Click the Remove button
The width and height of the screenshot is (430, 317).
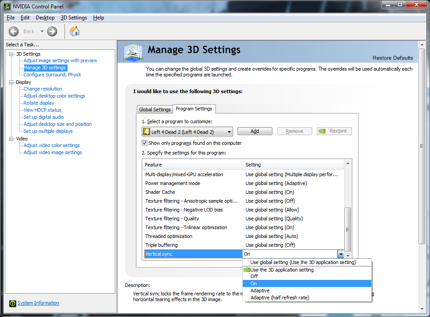pyautogui.click(x=294, y=131)
